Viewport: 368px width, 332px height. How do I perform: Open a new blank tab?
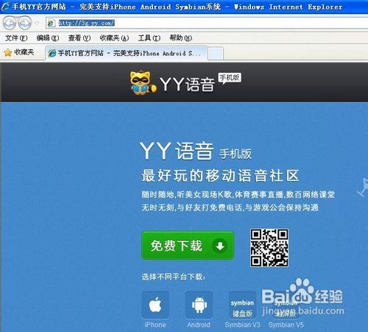pos(216,53)
